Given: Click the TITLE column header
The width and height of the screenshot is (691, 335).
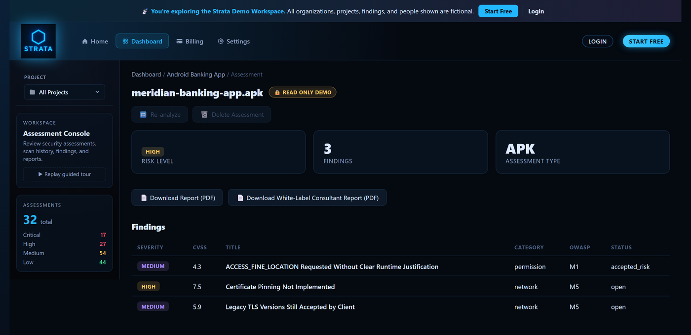Looking at the screenshot, I should pos(233,247).
